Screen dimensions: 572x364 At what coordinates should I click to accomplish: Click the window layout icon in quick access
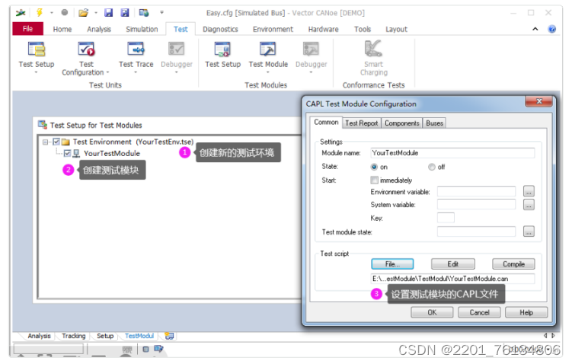coord(144,13)
